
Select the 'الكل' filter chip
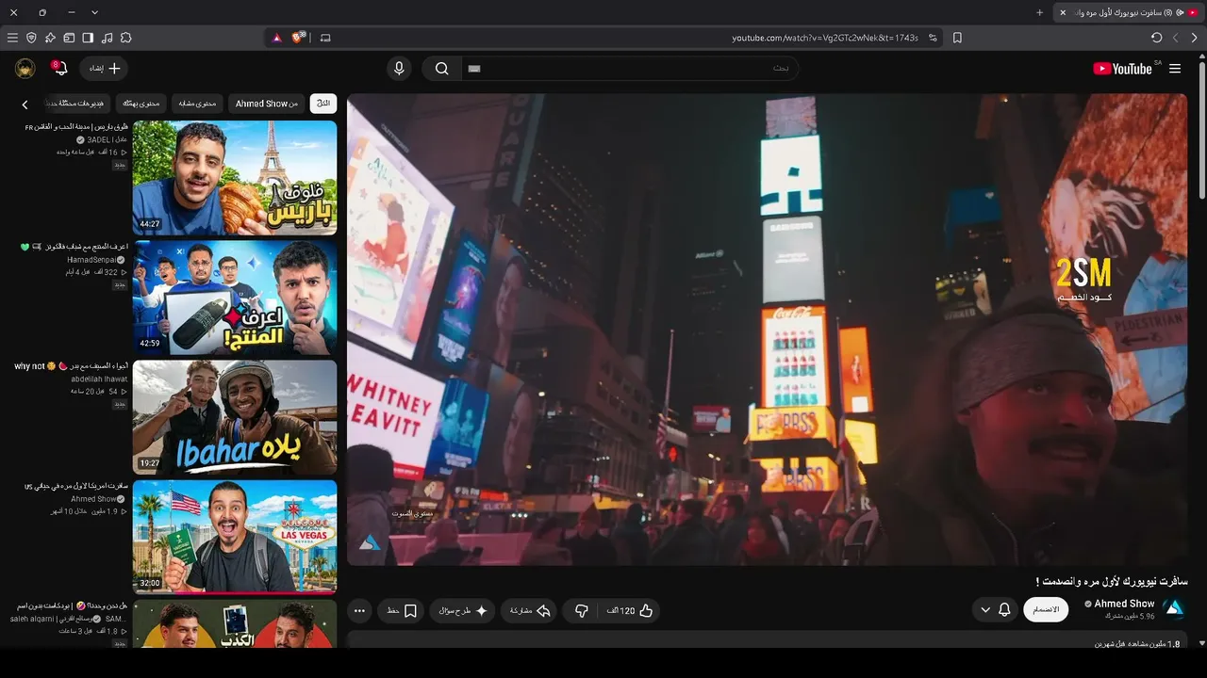click(x=323, y=104)
